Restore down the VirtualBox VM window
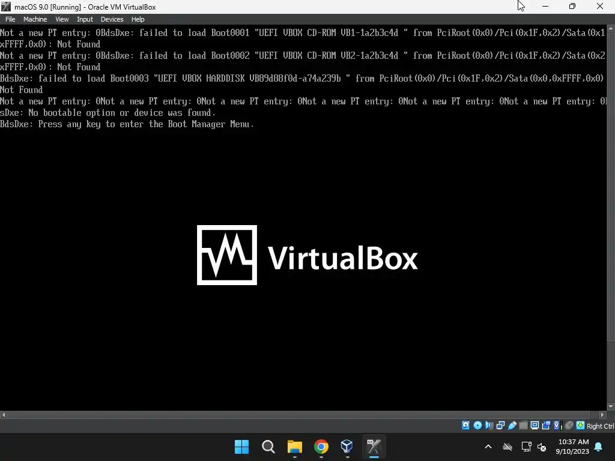This screenshot has width=615, height=461. pyautogui.click(x=572, y=6)
